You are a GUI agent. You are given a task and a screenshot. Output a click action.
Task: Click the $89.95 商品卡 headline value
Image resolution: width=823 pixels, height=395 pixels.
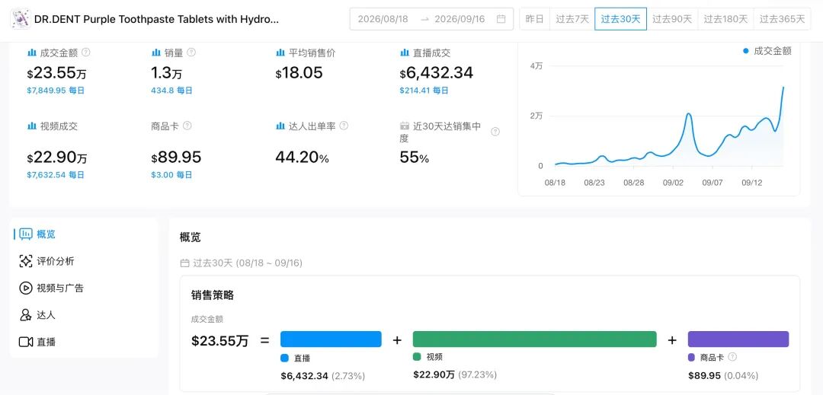[x=176, y=157]
